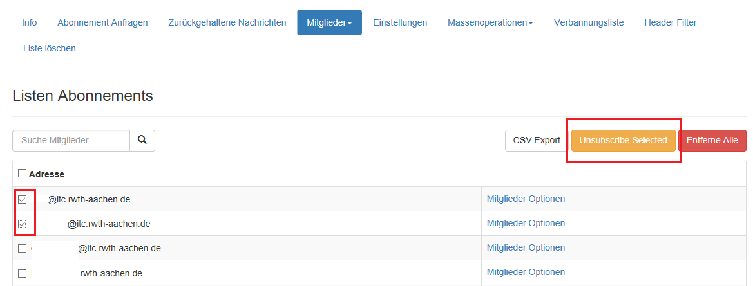Uncheck the second member row checkbox
Image resolution: width=753 pixels, height=286 pixels.
[x=23, y=224]
